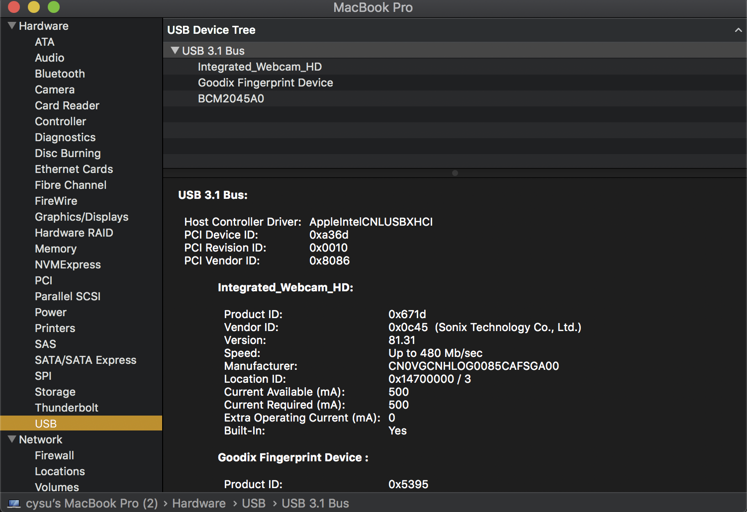Open Graphics/Displays information
The width and height of the screenshot is (747, 512).
(81, 217)
